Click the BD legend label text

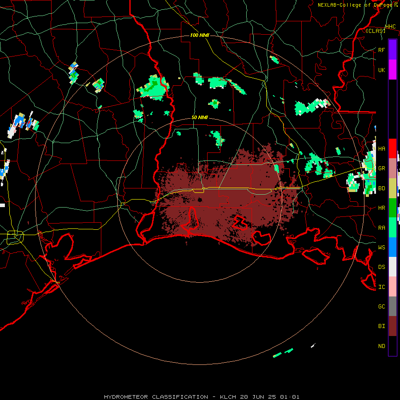(x=381, y=188)
